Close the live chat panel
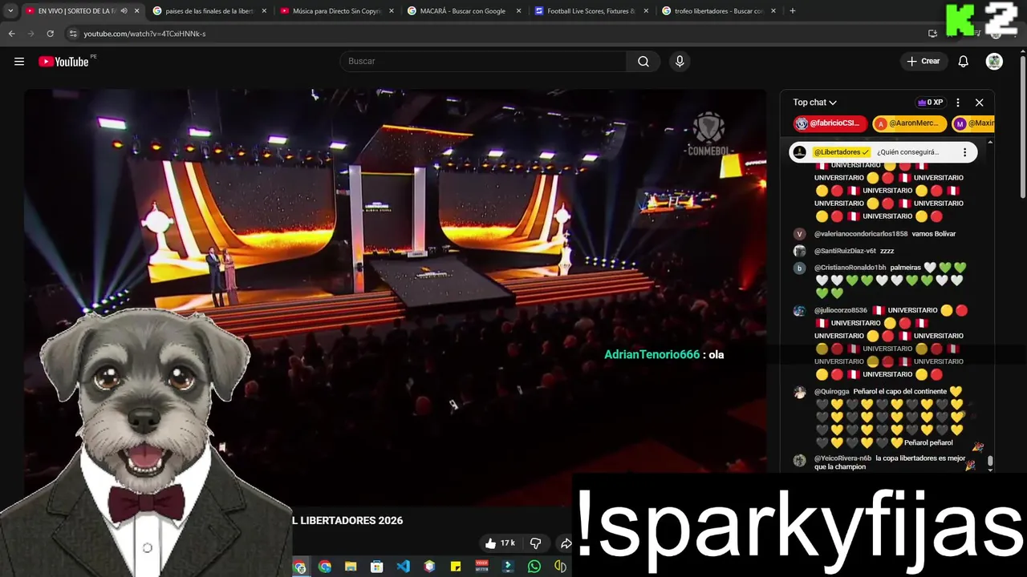This screenshot has height=577, width=1027. [979, 103]
